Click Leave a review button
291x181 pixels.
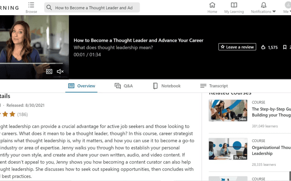(x=237, y=47)
